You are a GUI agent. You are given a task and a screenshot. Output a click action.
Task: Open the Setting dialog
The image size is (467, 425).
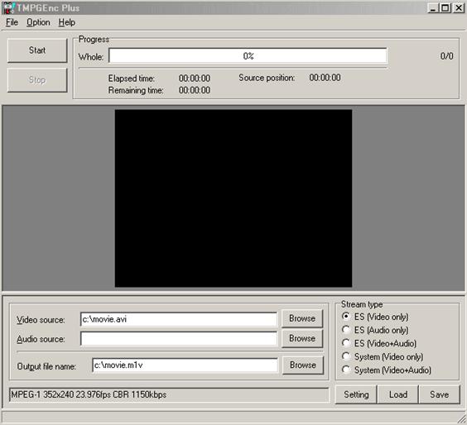pos(356,394)
